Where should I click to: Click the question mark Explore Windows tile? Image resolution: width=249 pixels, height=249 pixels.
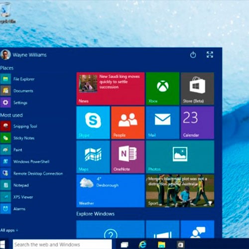(x=111, y=230)
